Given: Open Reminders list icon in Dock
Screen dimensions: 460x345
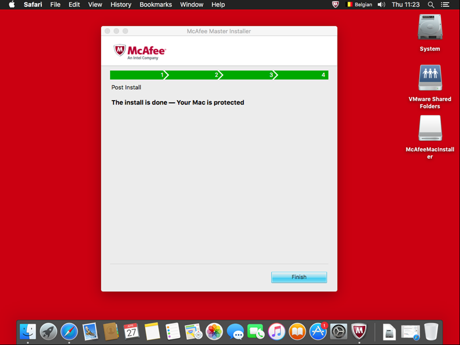Looking at the screenshot, I should click(x=173, y=332).
